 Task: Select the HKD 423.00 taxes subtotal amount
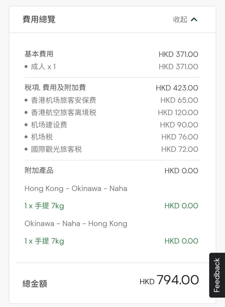pyautogui.click(x=177, y=88)
